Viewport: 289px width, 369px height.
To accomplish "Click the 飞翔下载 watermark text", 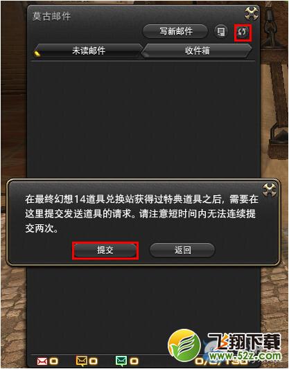I will [244, 342].
